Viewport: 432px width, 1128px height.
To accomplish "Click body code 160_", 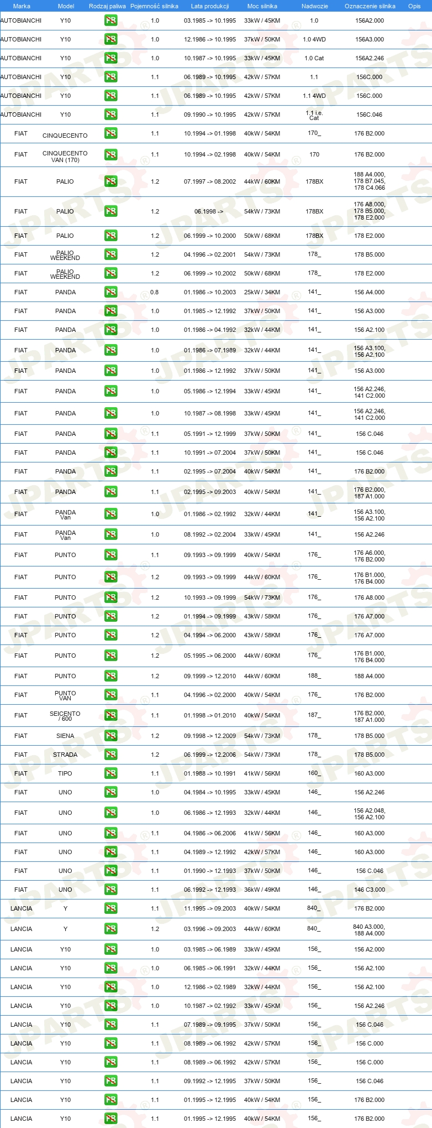I will (x=314, y=773).
